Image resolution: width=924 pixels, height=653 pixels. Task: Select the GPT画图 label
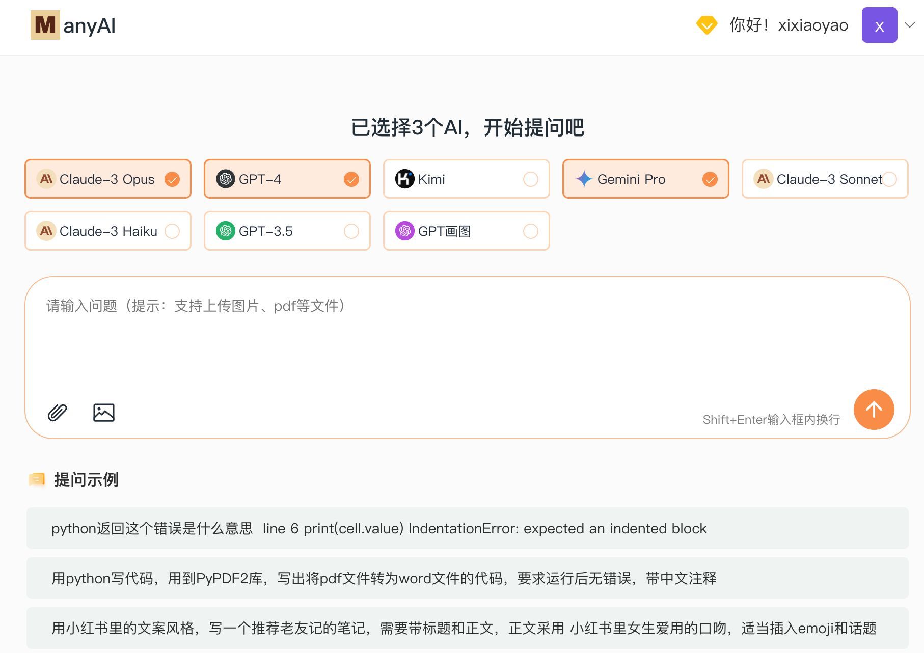click(444, 231)
